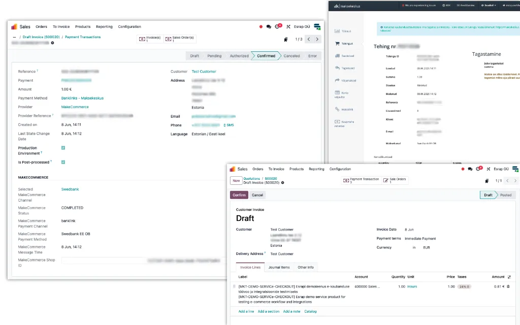
Task: Click the Quotations breadcrumb link
Action: 252,178
